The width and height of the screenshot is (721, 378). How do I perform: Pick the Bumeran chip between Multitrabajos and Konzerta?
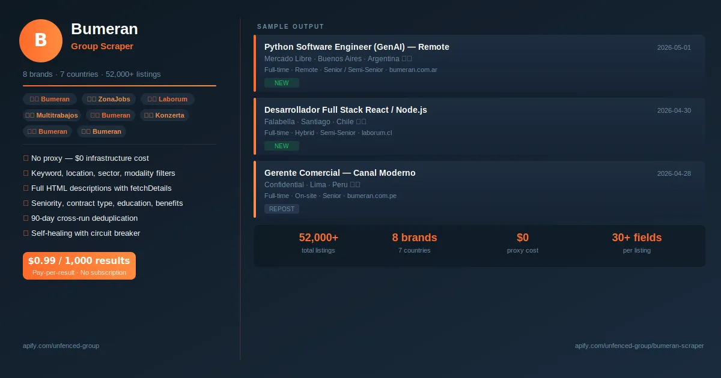[x=111, y=115]
